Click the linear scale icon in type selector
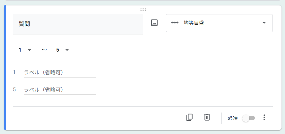The height and width of the screenshot is (134, 285). click(175, 23)
